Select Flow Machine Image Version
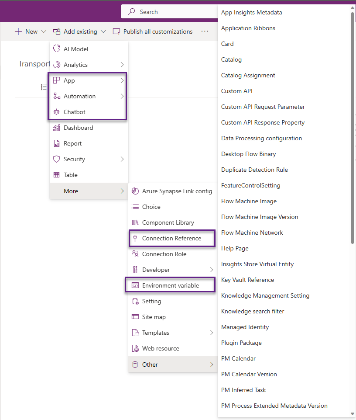The height and width of the screenshot is (420, 356). pos(284,217)
